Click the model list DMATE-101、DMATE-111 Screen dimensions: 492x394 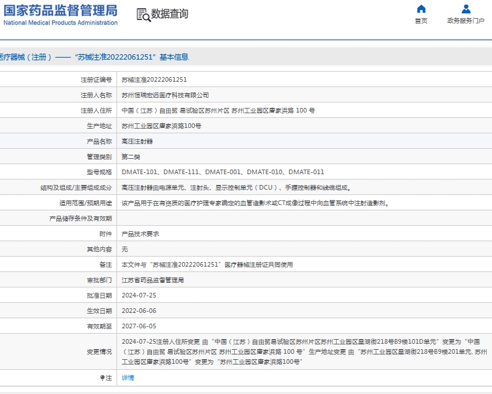tap(223, 172)
